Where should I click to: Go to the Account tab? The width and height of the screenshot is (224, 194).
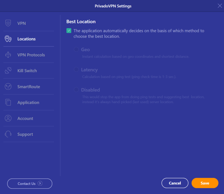coord(25,118)
